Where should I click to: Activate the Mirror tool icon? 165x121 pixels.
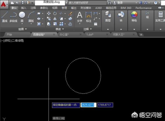pos(55,19)
